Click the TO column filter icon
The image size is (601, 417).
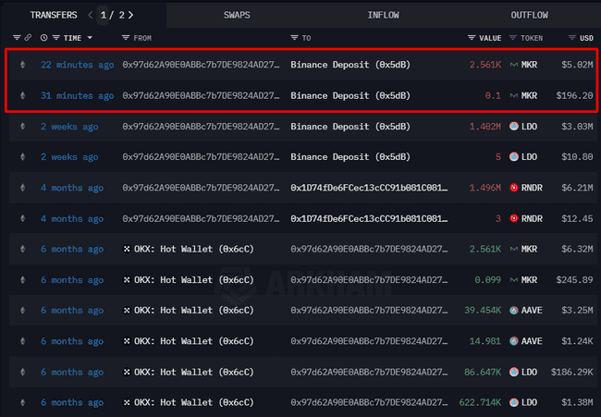(x=294, y=38)
